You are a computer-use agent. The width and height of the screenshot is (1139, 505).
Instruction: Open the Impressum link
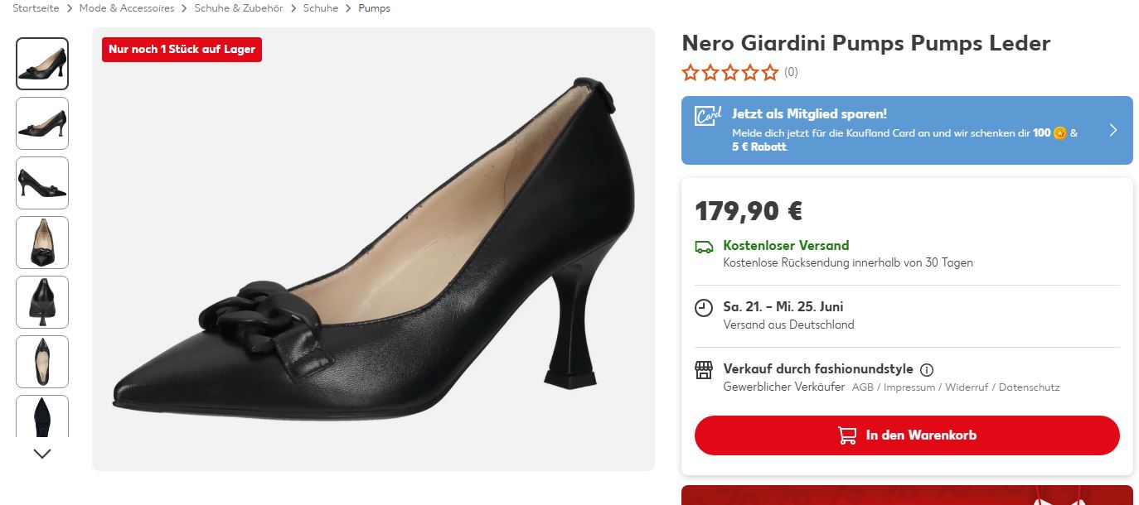tap(909, 387)
